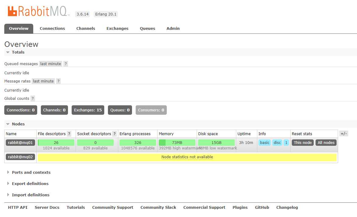Click the Erlang 20.1 version label
This screenshot has height=217, width=357.
coord(106,14)
